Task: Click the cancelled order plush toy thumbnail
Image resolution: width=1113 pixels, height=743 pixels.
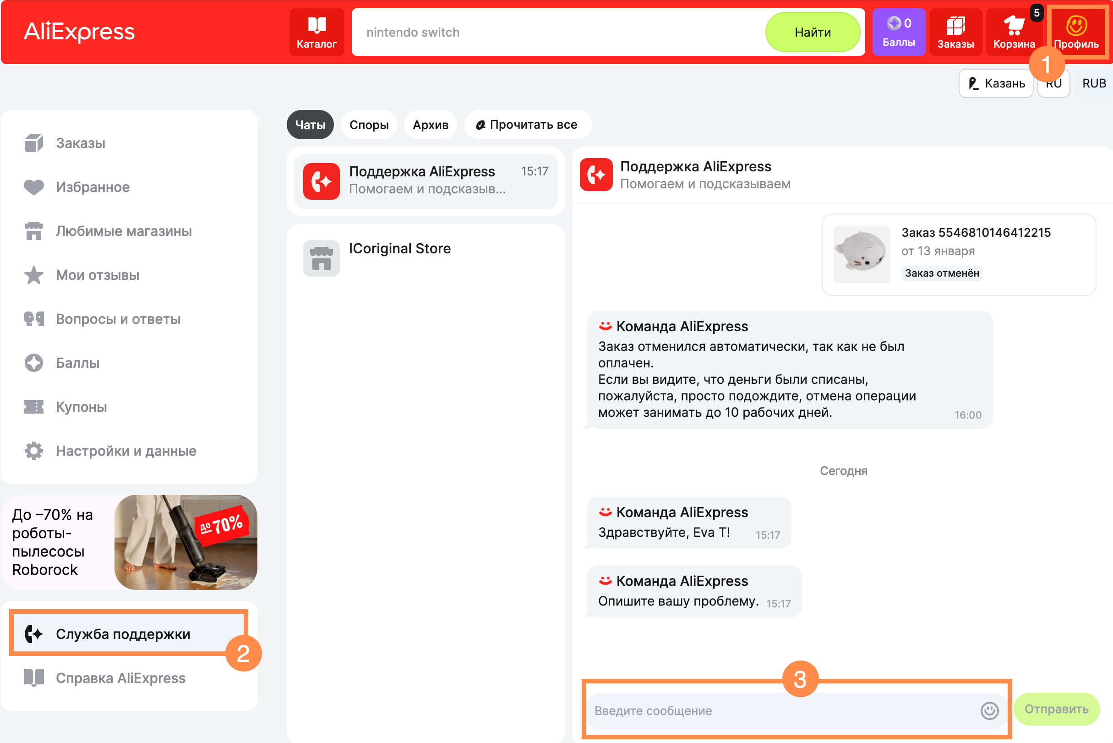Action: (x=861, y=254)
